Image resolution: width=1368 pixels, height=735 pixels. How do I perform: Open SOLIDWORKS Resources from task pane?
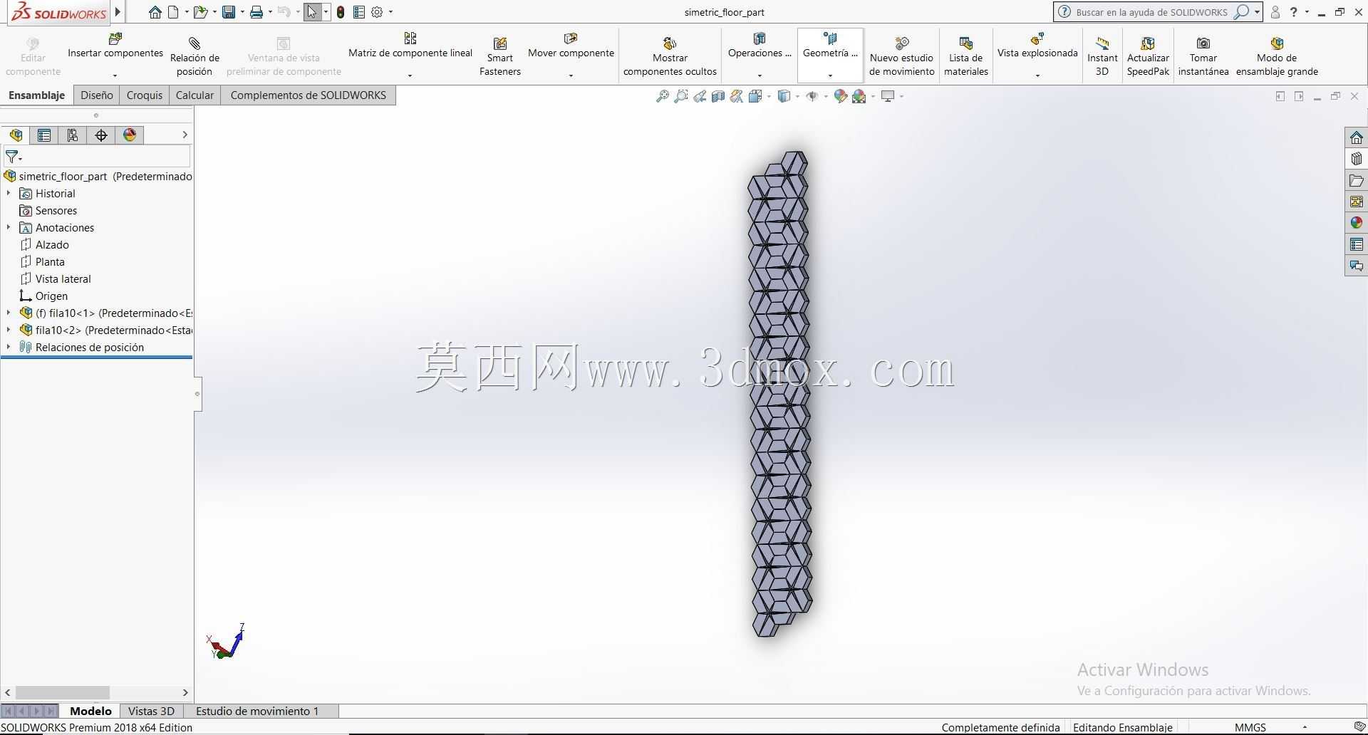click(x=1356, y=137)
